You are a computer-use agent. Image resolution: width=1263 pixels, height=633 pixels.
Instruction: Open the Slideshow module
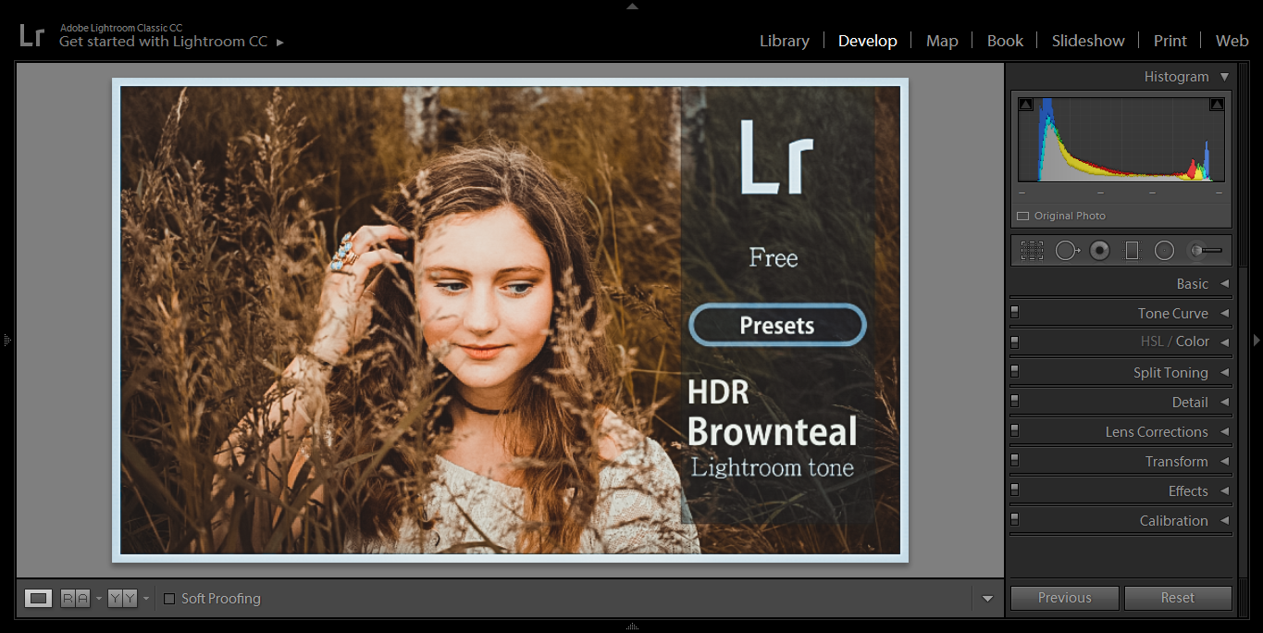click(x=1088, y=41)
